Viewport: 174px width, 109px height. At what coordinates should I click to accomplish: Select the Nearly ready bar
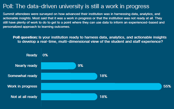coord(59,66)
